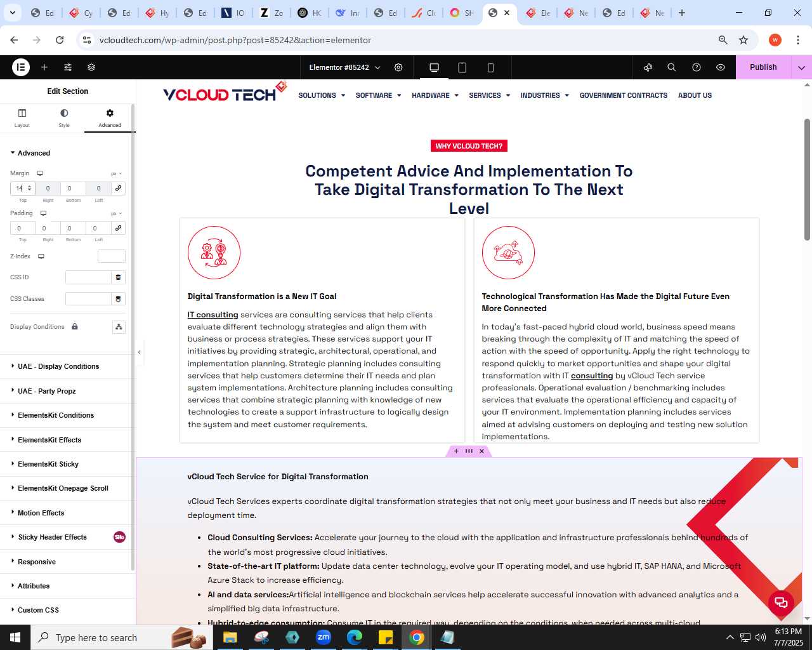Open Chrome from the Windows taskbar
This screenshot has height=650, width=812.
(416, 637)
